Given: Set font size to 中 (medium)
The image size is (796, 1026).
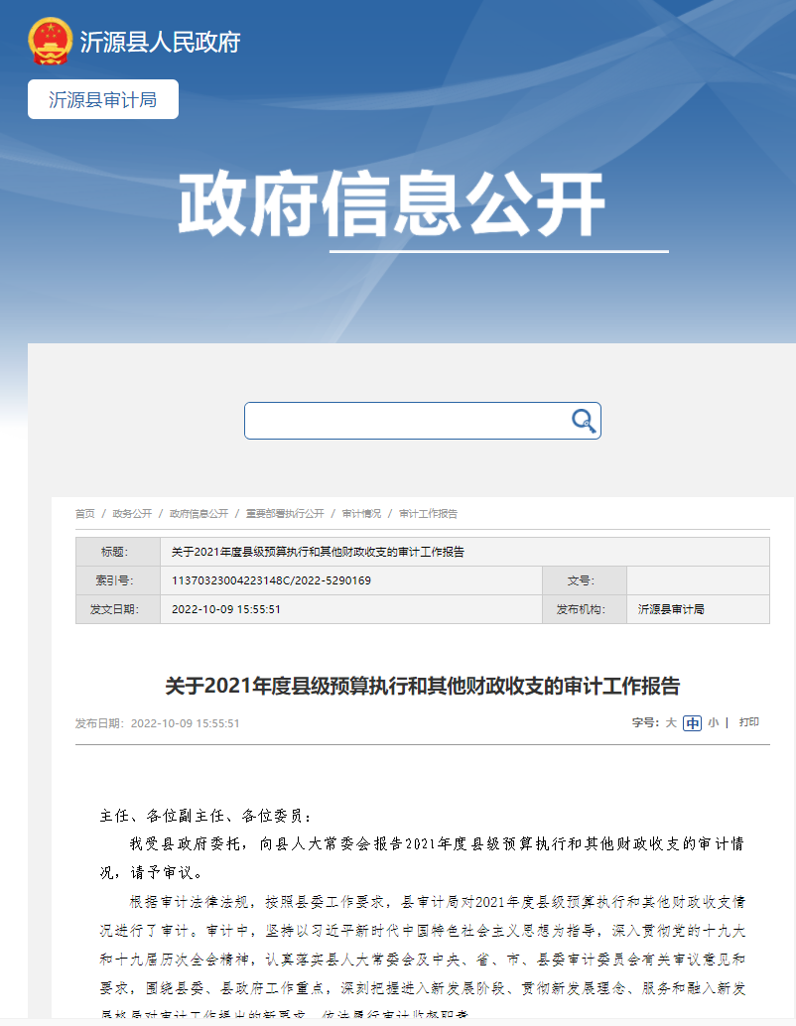Looking at the screenshot, I should pos(692,723).
